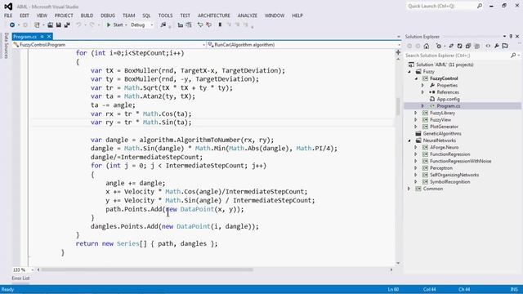Click the Uncomment selection toolbar icon
Screen dimensions: 523x294
pyautogui.click(x=209, y=25)
